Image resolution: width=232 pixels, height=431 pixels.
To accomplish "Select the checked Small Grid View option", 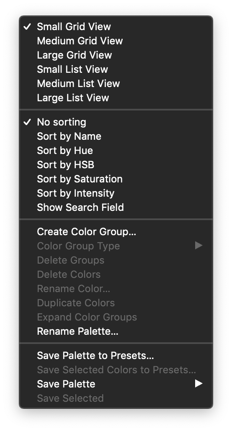I will coord(116,27).
